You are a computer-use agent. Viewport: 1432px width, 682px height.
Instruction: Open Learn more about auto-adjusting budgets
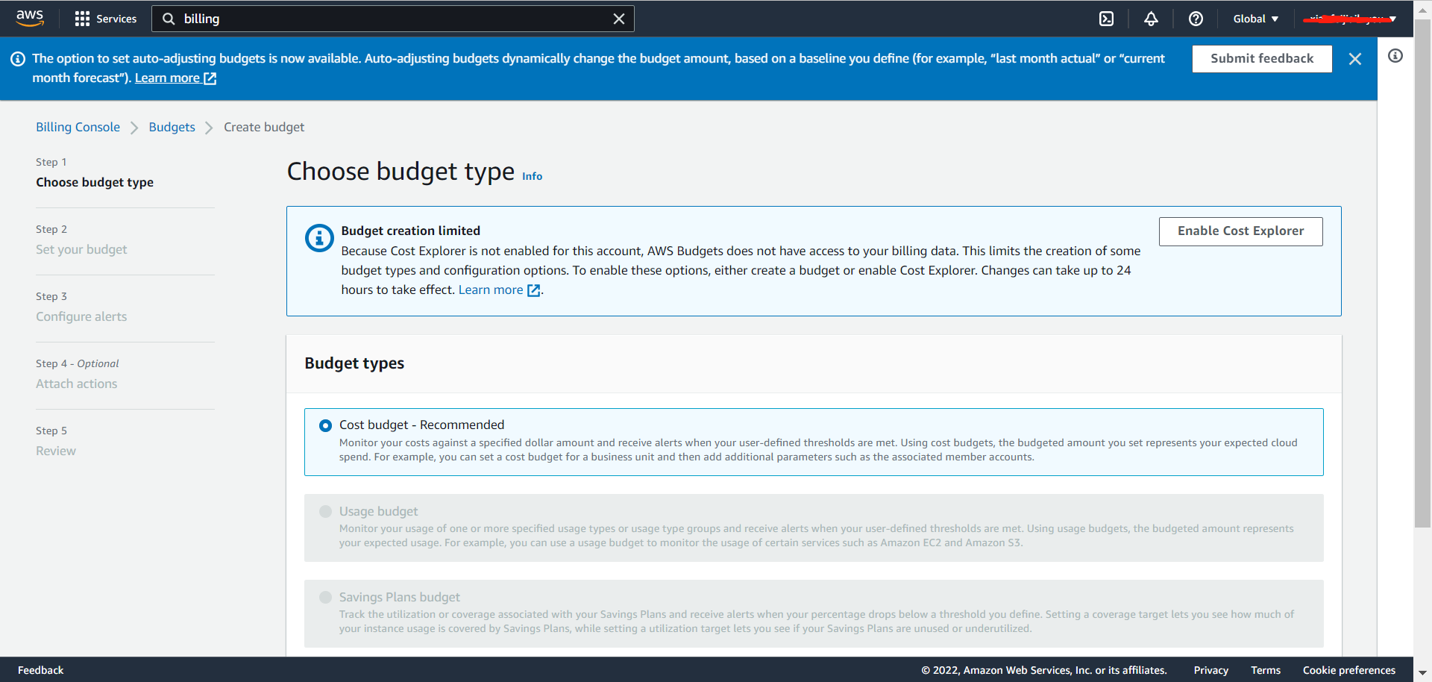175,78
